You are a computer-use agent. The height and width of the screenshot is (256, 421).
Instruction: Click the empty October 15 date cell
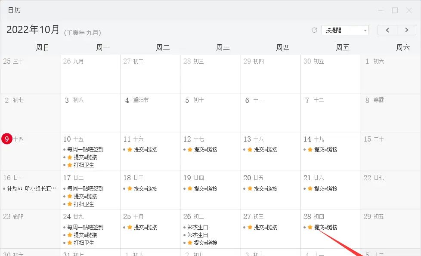coord(390,153)
